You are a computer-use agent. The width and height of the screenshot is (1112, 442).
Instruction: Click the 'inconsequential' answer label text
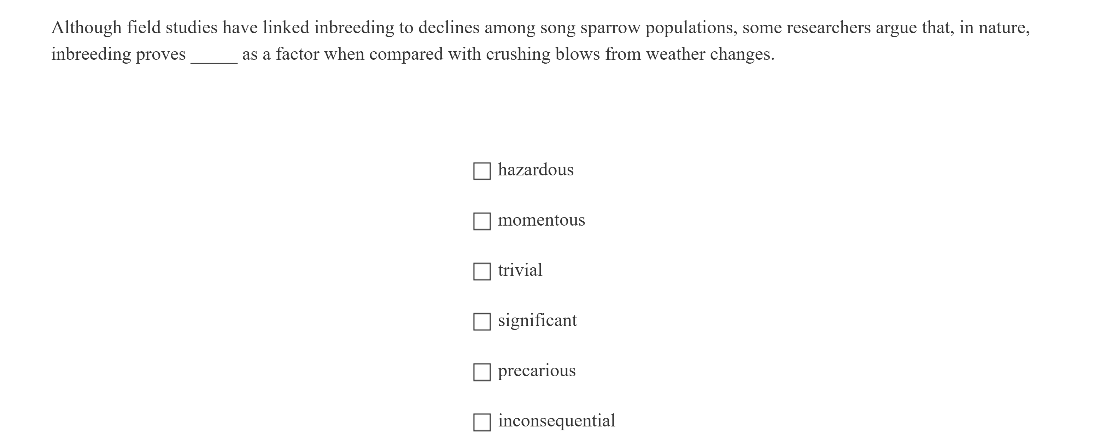pos(556,420)
